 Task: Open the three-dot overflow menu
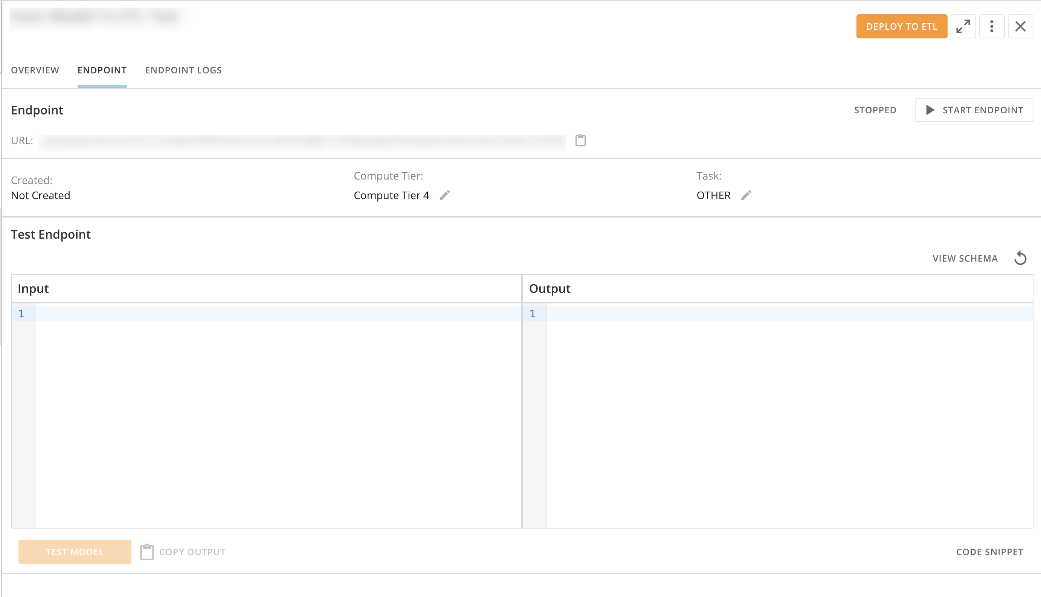tap(992, 26)
